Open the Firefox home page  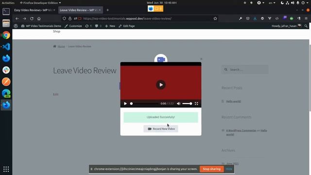pos(39,18)
